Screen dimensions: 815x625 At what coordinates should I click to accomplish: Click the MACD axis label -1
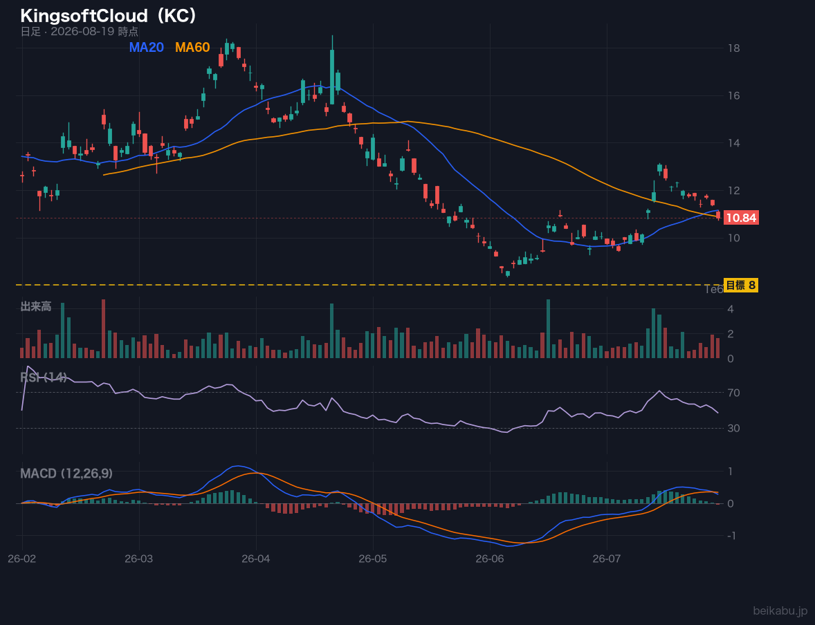[731, 536]
